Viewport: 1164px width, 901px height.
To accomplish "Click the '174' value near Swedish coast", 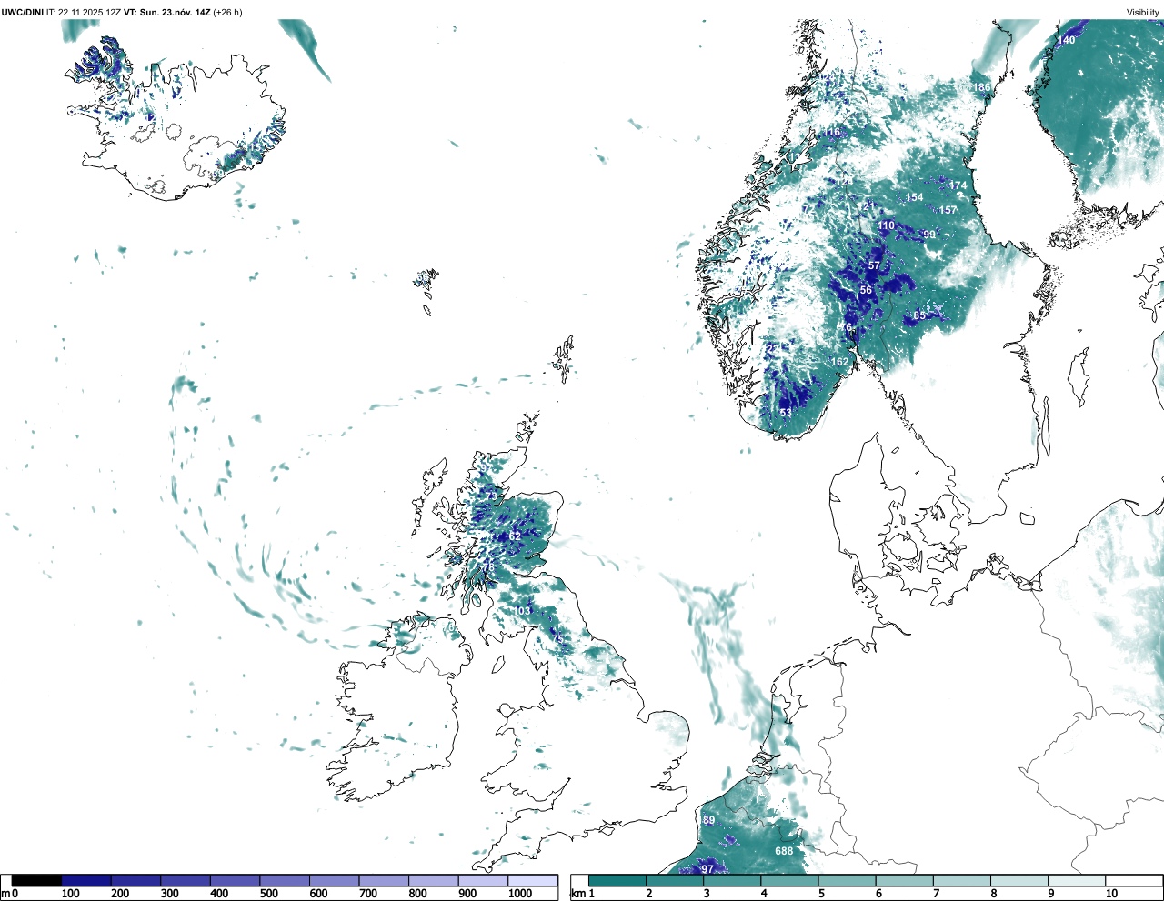I will tap(958, 185).
